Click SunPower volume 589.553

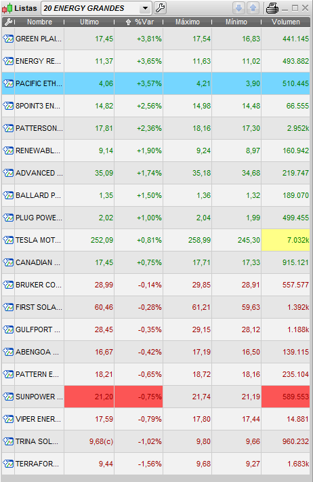coord(286,397)
